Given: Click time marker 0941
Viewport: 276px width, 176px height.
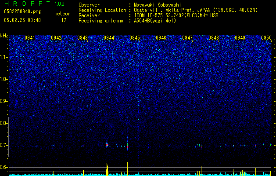Looking at the screenshot, I should [x=30, y=37].
